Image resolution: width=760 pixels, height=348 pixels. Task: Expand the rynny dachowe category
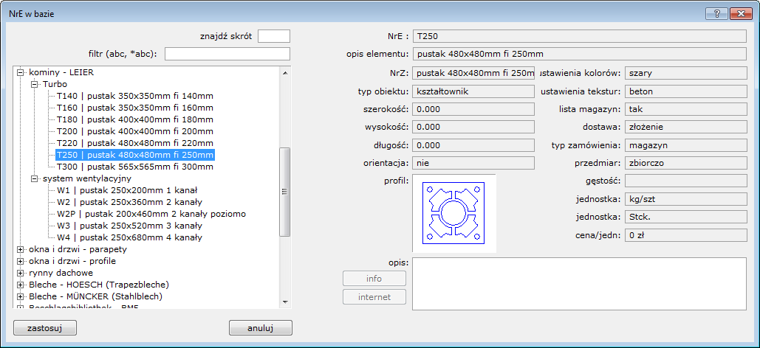pos(21,273)
